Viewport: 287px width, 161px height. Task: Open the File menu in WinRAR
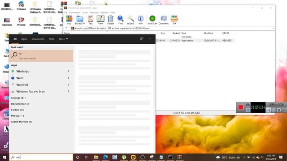pos(65,13)
